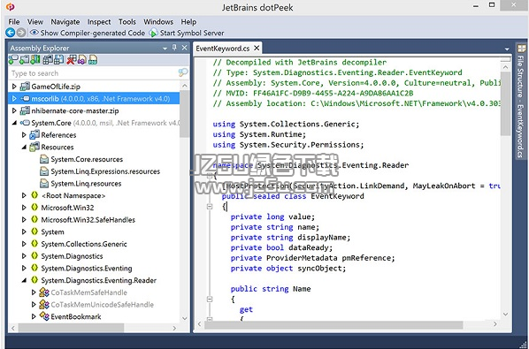Image resolution: width=529 pixels, height=349 pixels.
Task: Select the System.Collections.Generic namespace
Action: coord(84,244)
